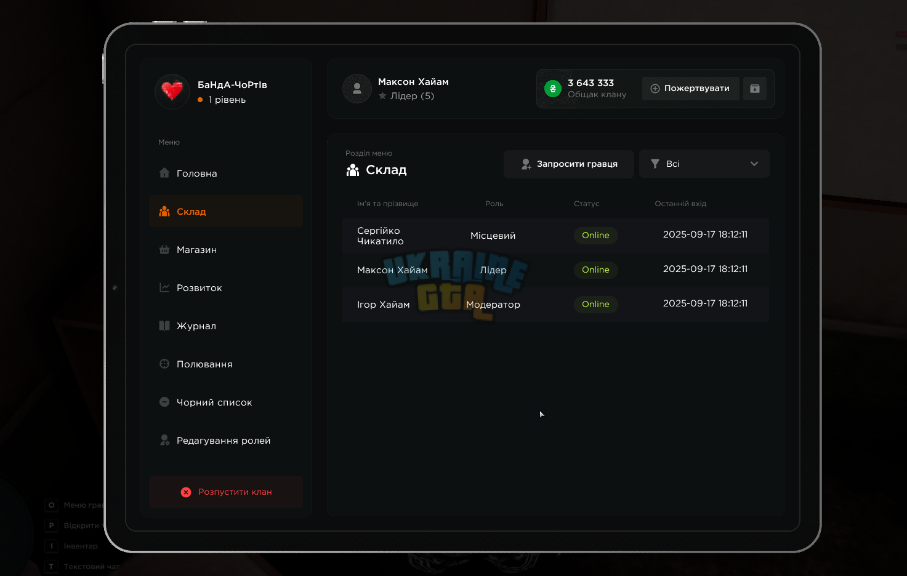
Task: Click the Ім'я та прізвище column header
Action: tap(387, 204)
